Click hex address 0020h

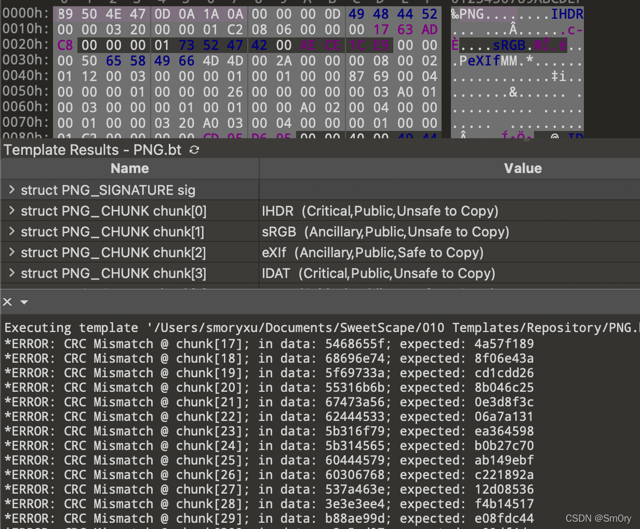[x=26, y=45]
